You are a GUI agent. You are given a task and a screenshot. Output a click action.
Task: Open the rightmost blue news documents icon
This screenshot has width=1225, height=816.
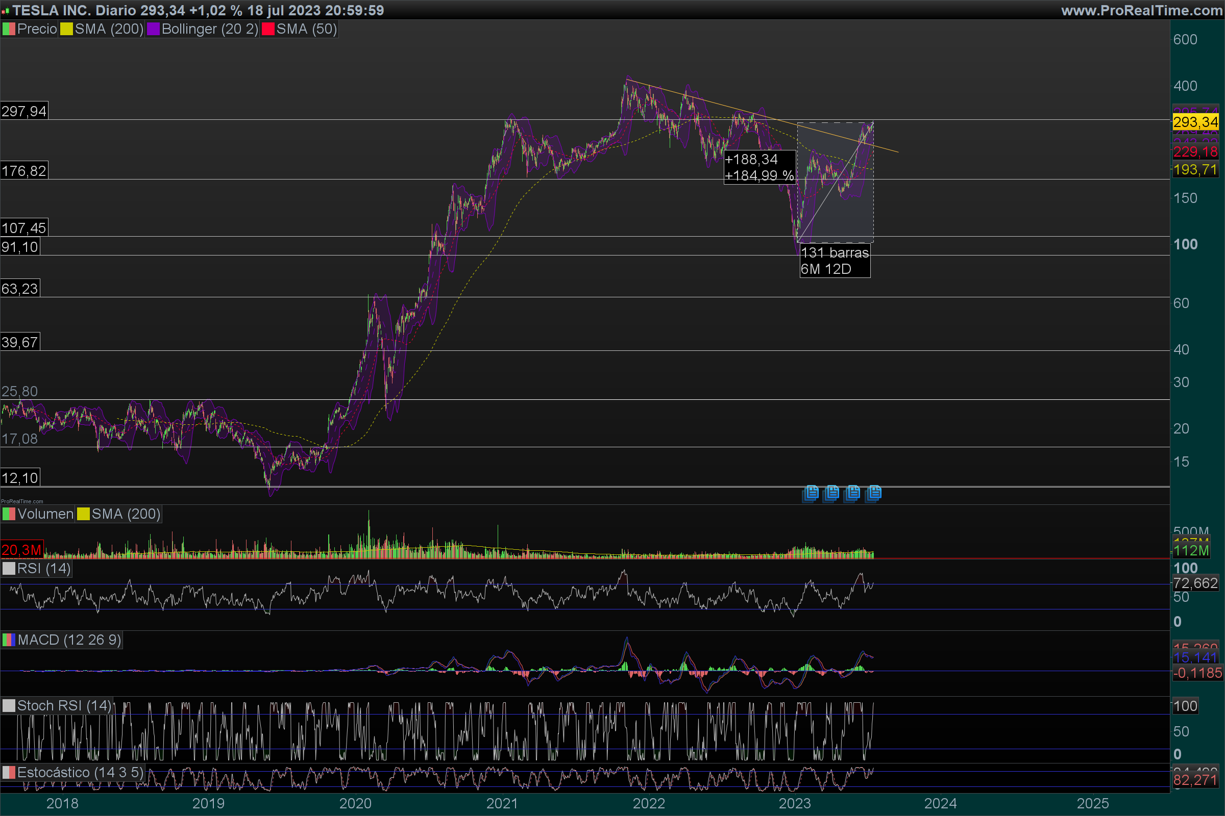click(873, 492)
